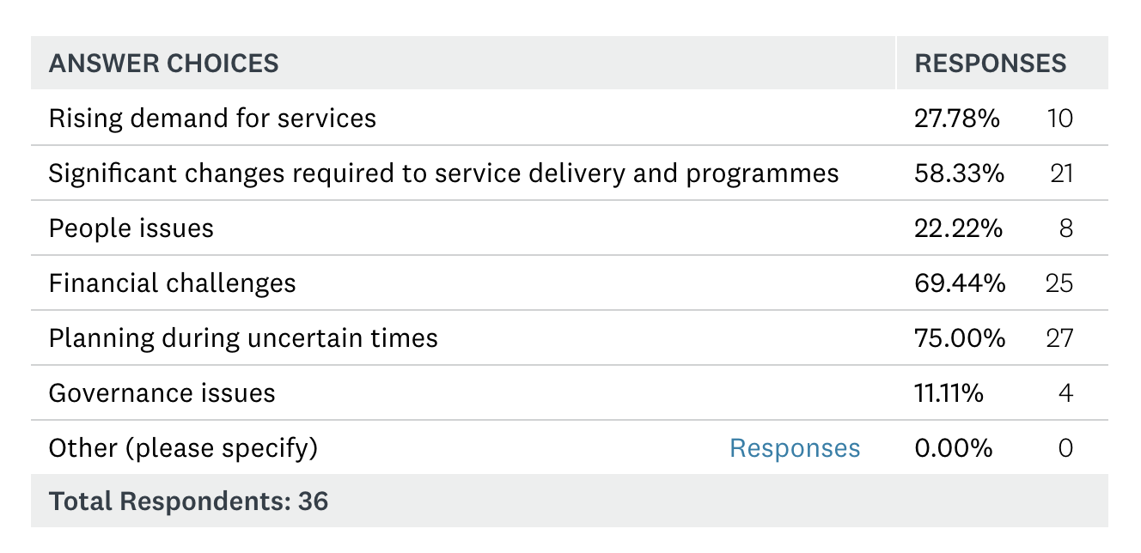Click the response count 25

click(1059, 283)
